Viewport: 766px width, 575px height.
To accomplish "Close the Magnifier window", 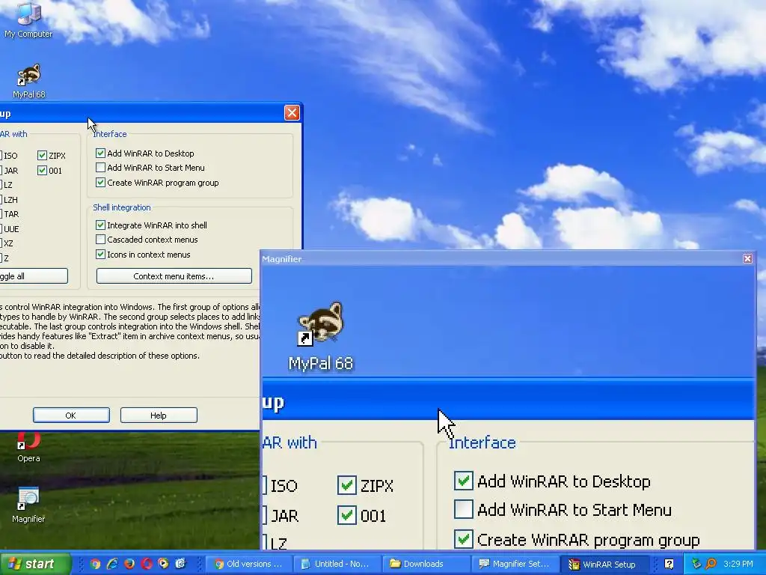I will click(x=747, y=258).
